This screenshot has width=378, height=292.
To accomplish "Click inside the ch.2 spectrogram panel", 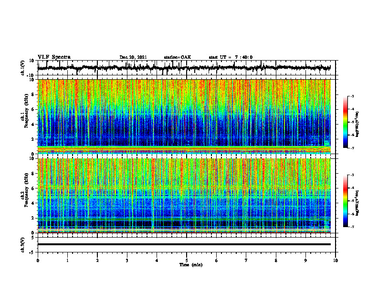I will pos(184,196).
